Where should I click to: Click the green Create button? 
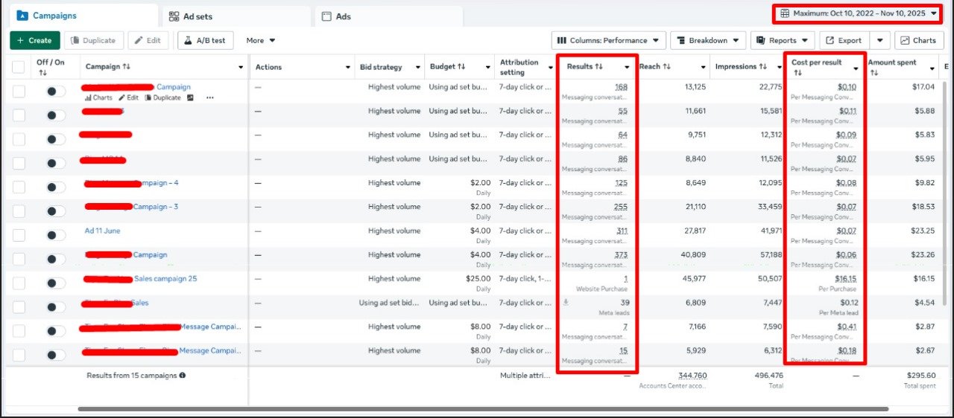click(x=34, y=40)
